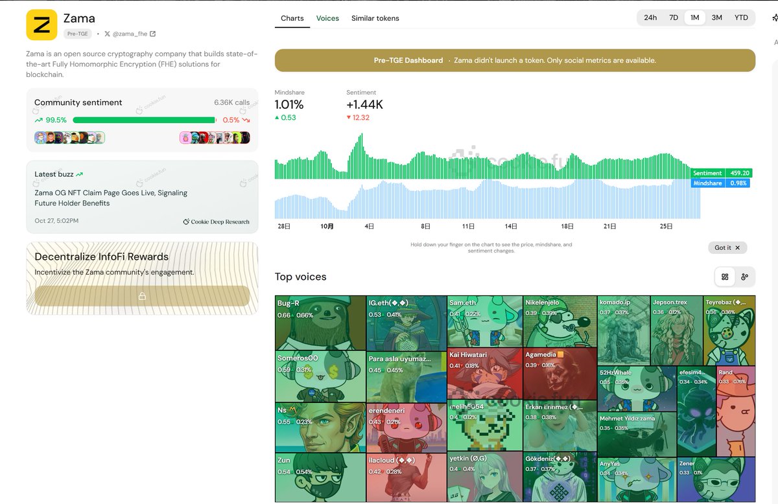This screenshot has height=504, width=778.
Task: Click the Latest buzz trend arrow icon
Action: click(79, 174)
